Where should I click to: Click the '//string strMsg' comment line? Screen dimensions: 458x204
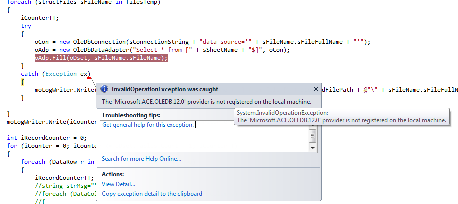click(66, 186)
